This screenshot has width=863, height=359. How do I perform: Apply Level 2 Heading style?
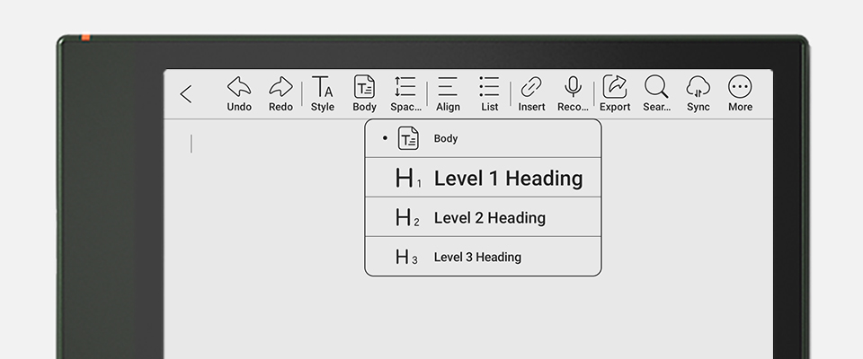pos(484,217)
